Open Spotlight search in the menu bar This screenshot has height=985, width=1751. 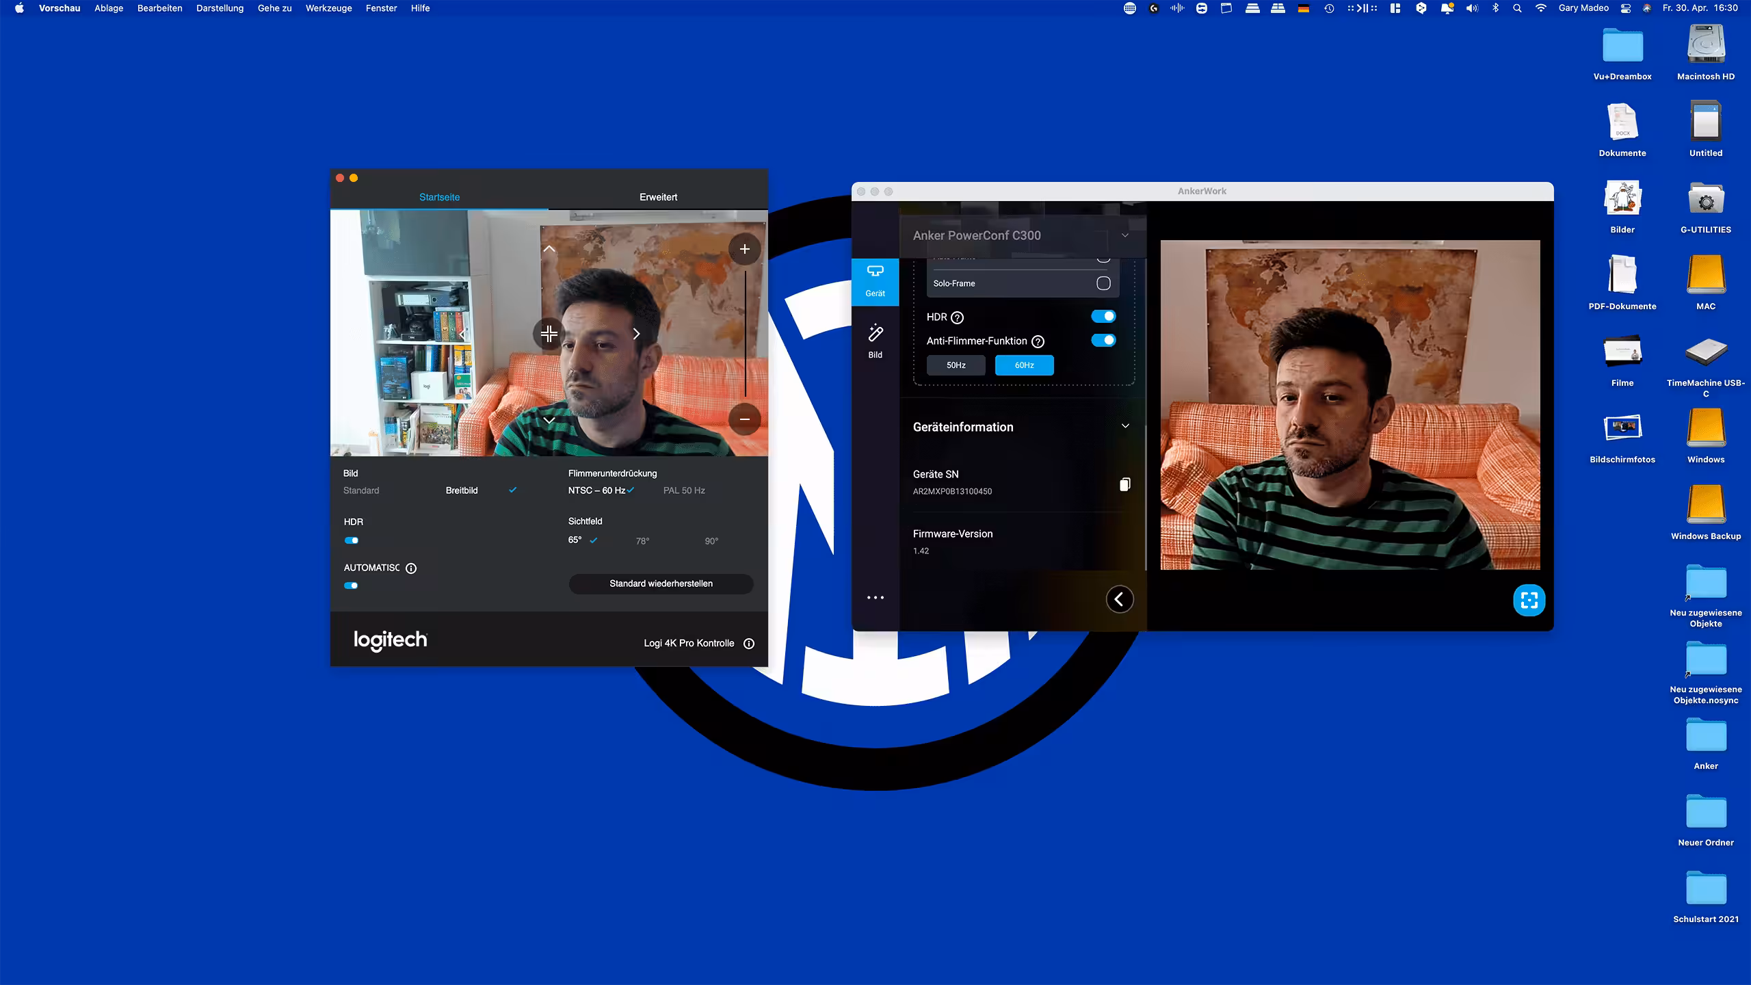(1517, 8)
